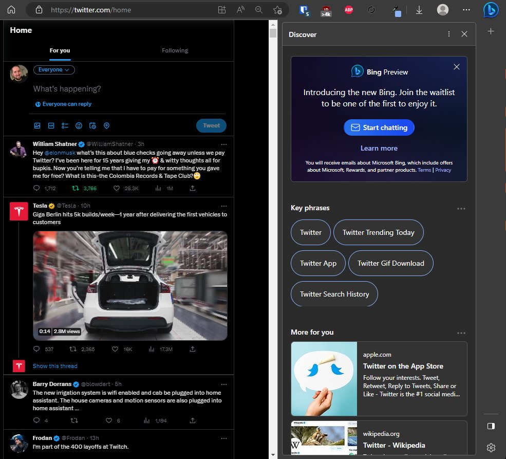Open more options on William Shatner's tweet
This screenshot has height=459, width=506.
point(224,144)
